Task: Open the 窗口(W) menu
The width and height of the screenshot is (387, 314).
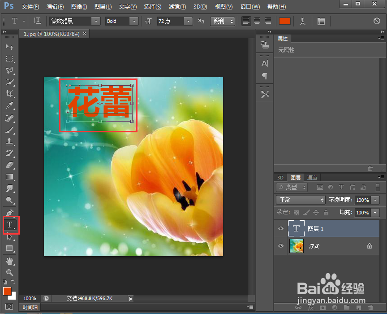Action: point(250,7)
